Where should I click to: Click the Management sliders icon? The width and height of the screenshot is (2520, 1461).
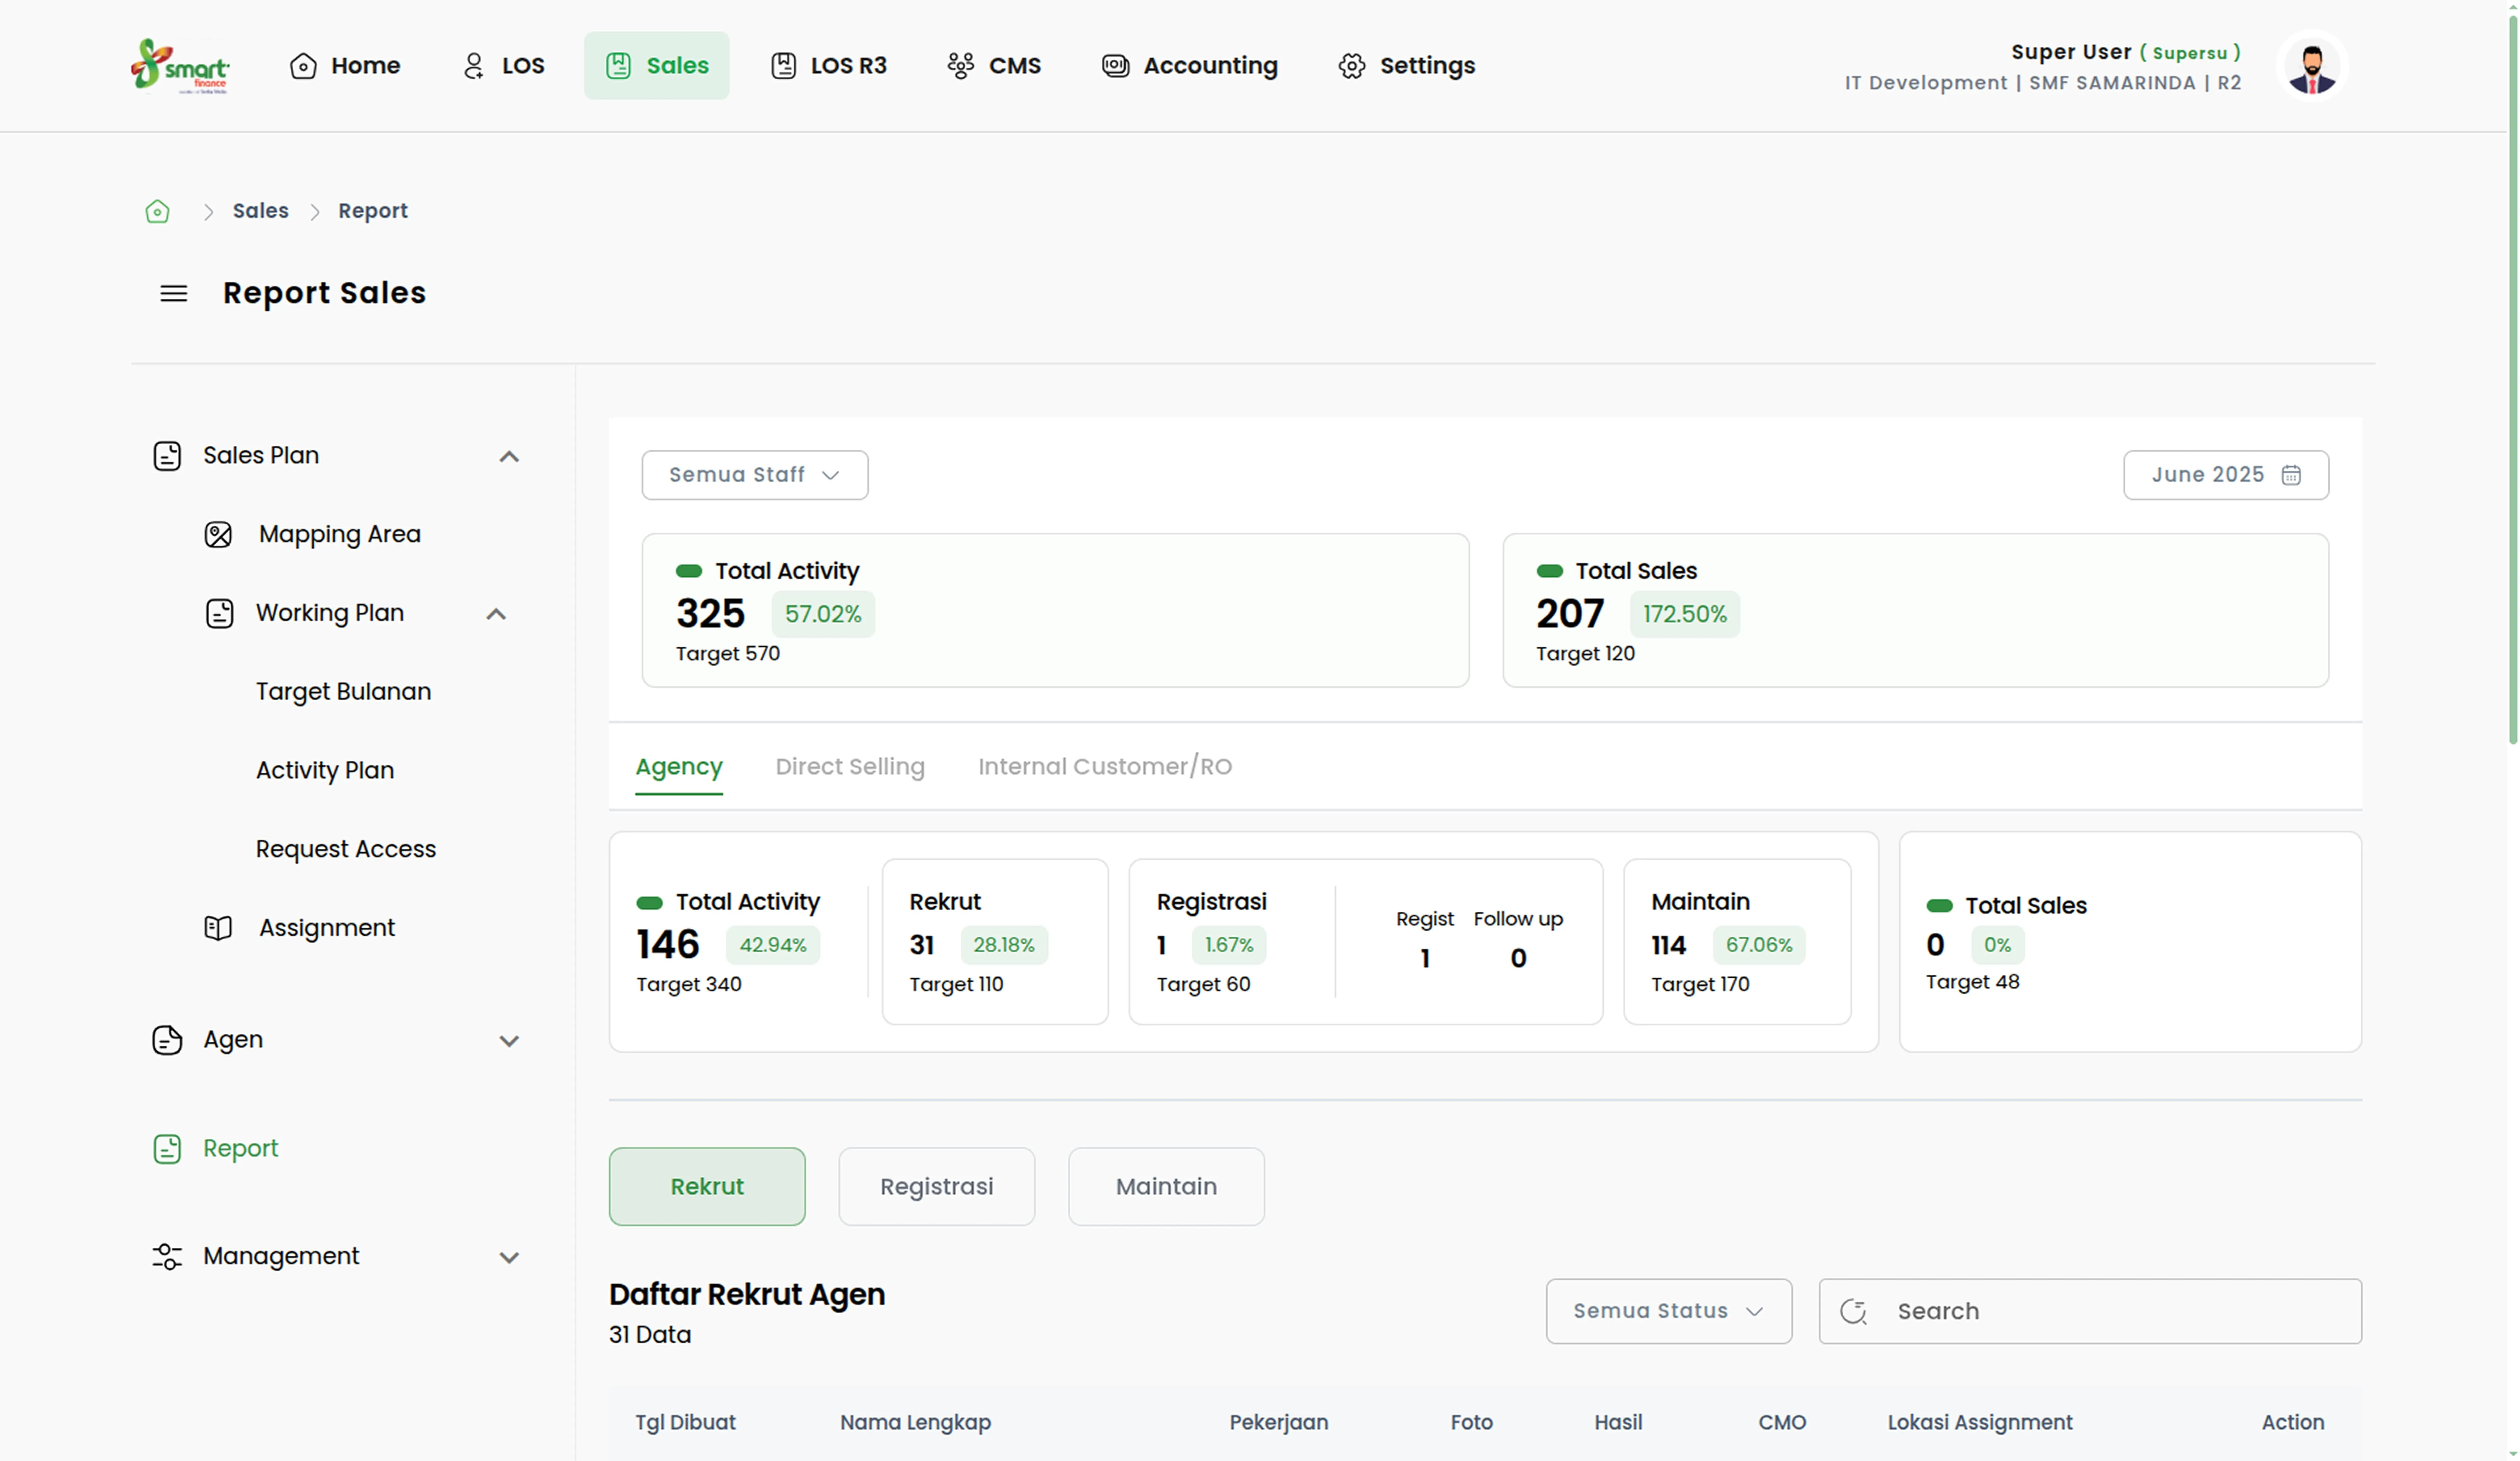[167, 1257]
